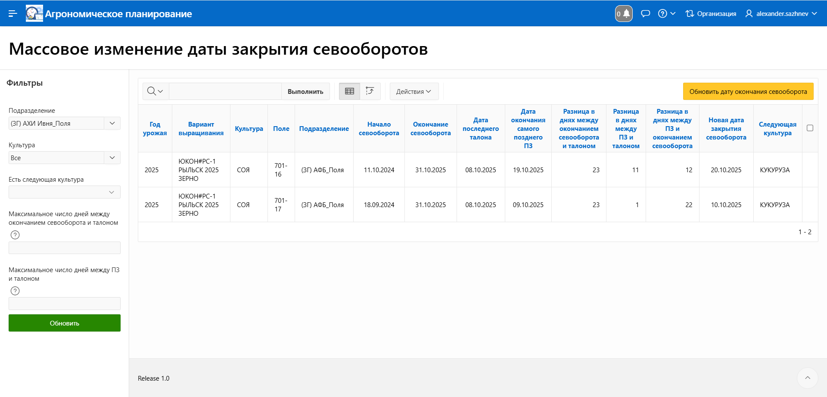Open the notifications bell
The height and width of the screenshot is (397, 827).
(x=624, y=13)
